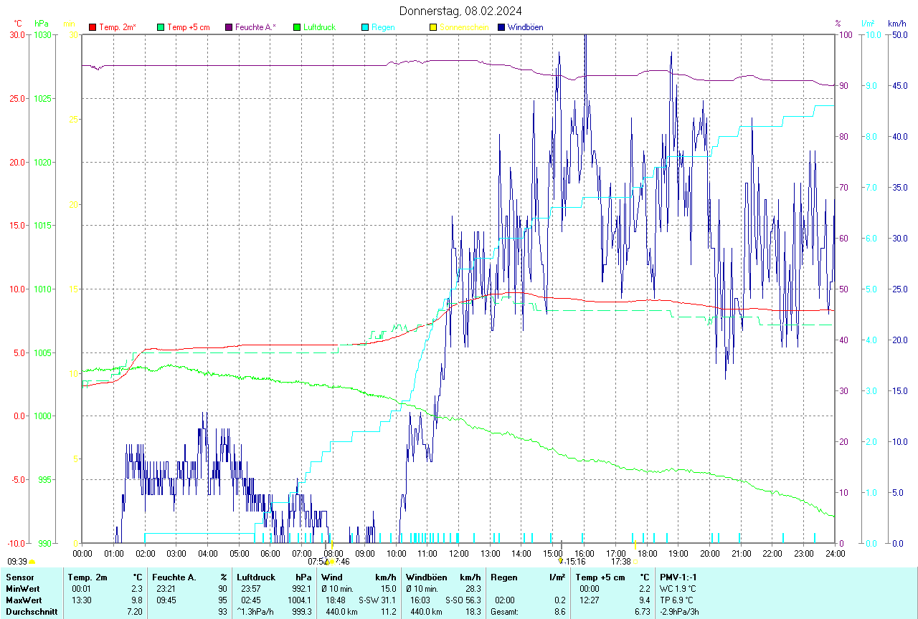Click the 'MinWert' row label
The height and width of the screenshot is (619, 918).
[22, 589]
